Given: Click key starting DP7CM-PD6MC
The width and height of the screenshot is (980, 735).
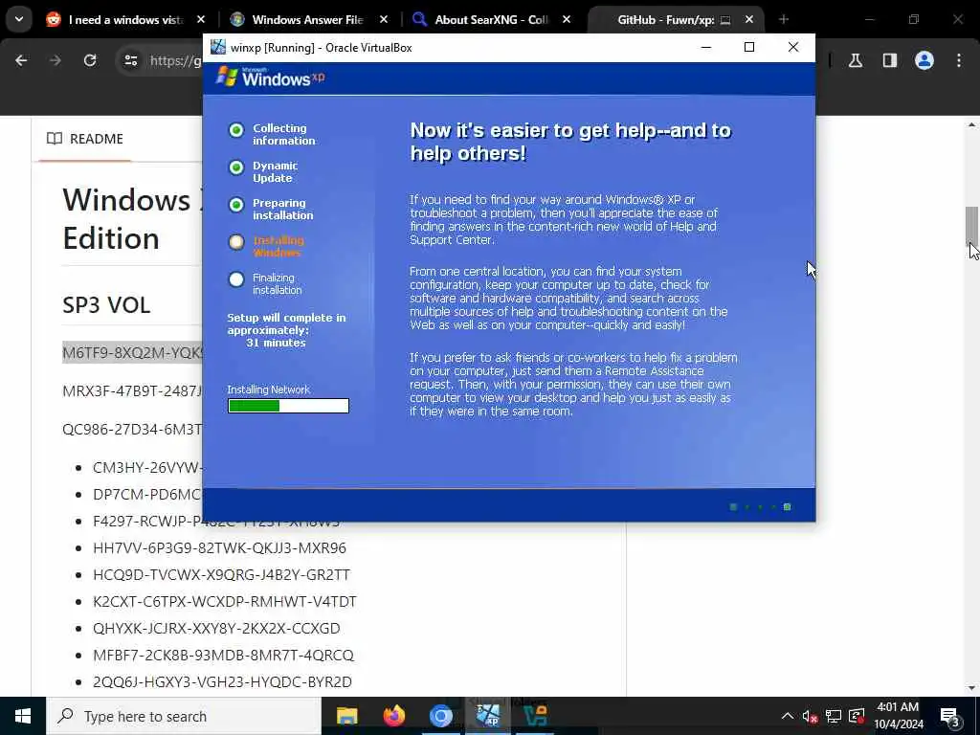Looking at the screenshot, I should (147, 495).
